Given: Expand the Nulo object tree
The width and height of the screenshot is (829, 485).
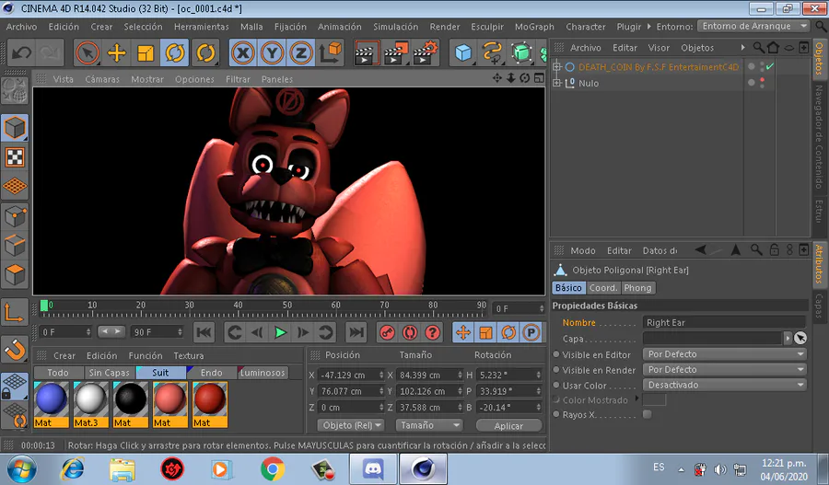Looking at the screenshot, I should (x=556, y=83).
